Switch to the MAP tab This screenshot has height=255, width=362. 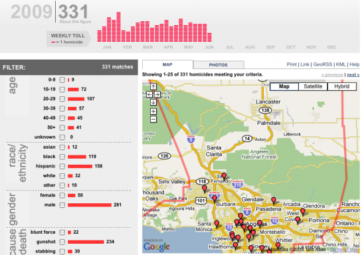coord(167,64)
